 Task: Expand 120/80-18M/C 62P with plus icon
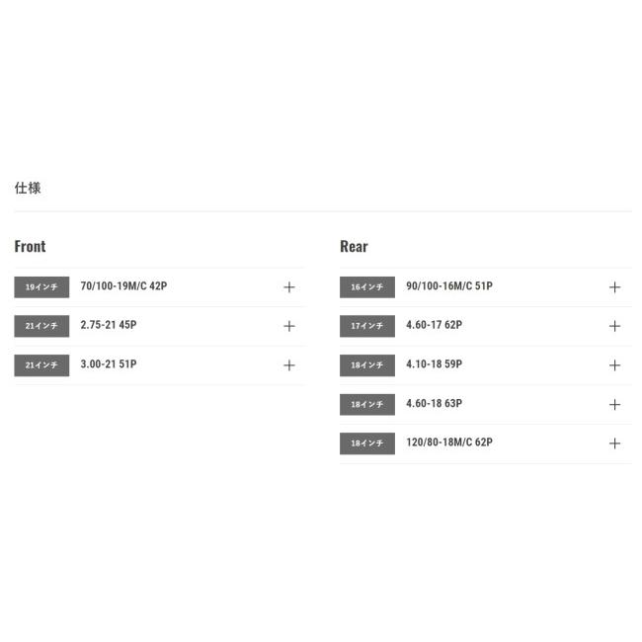point(614,443)
